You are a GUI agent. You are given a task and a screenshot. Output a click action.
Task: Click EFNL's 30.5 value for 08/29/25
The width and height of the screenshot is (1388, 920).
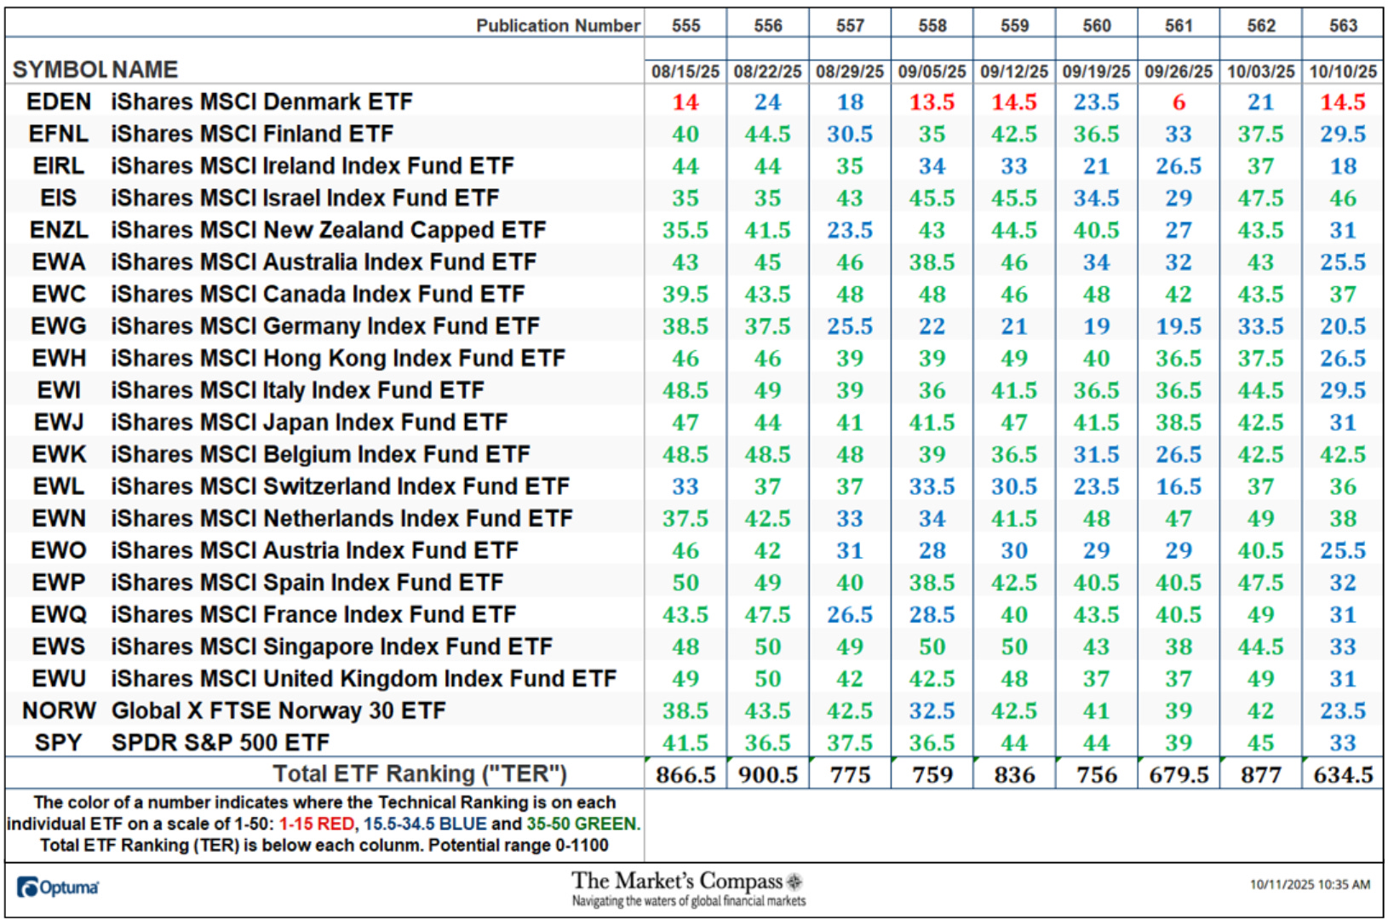[x=850, y=134]
